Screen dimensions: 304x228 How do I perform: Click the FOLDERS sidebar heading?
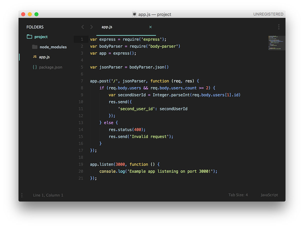[x=35, y=27]
